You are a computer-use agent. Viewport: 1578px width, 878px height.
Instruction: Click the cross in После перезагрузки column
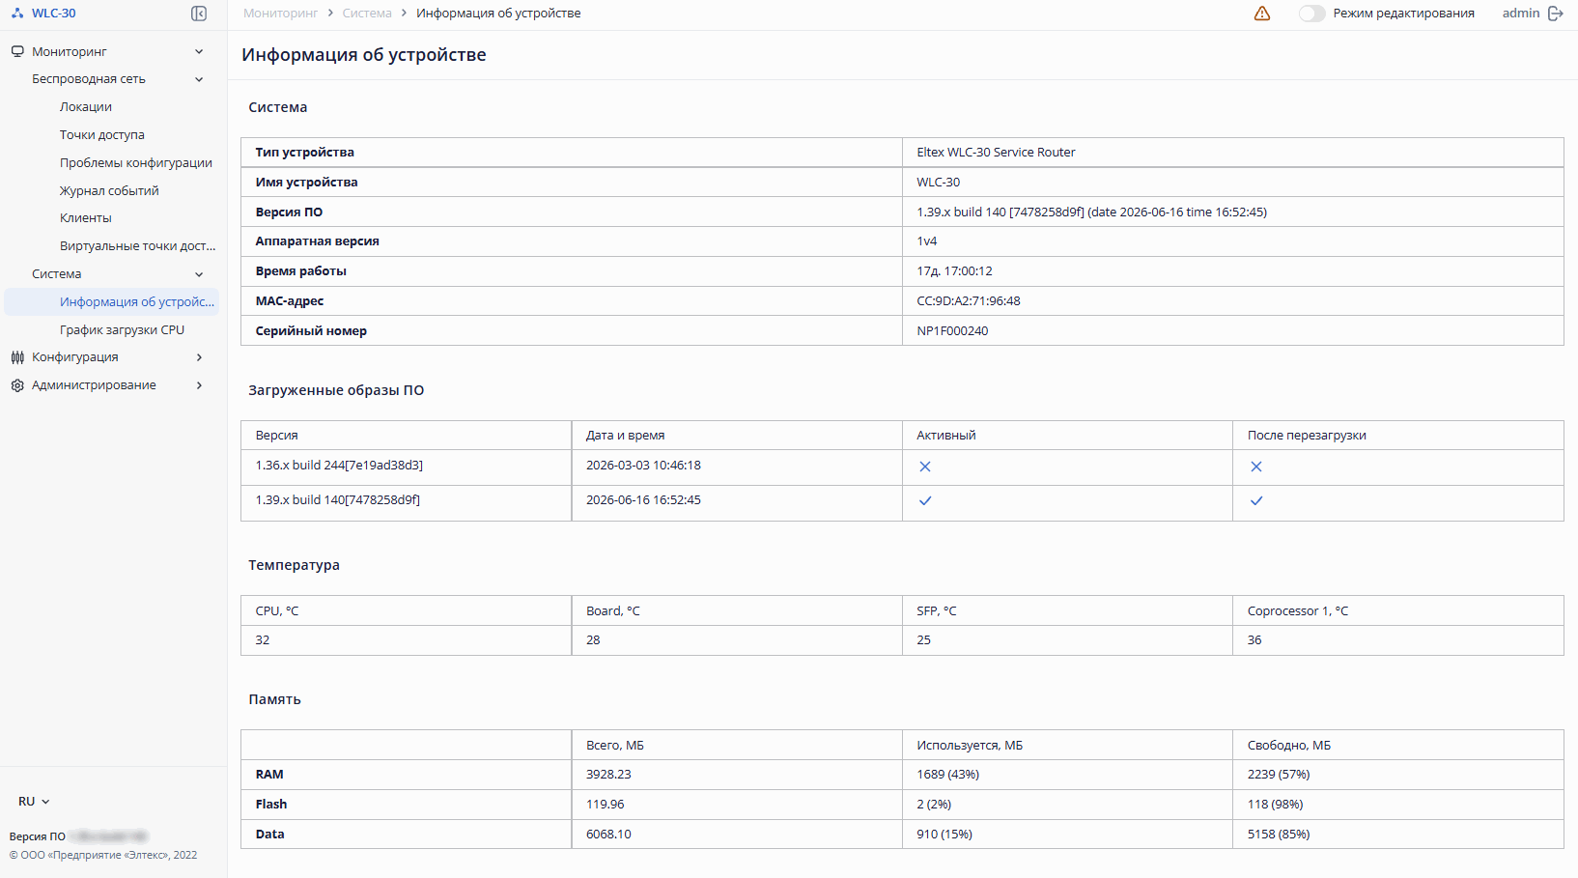(x=1256, y=467)
